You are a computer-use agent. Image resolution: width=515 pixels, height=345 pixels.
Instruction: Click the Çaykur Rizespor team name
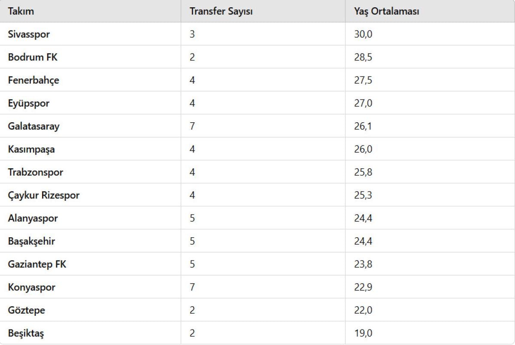43,196
